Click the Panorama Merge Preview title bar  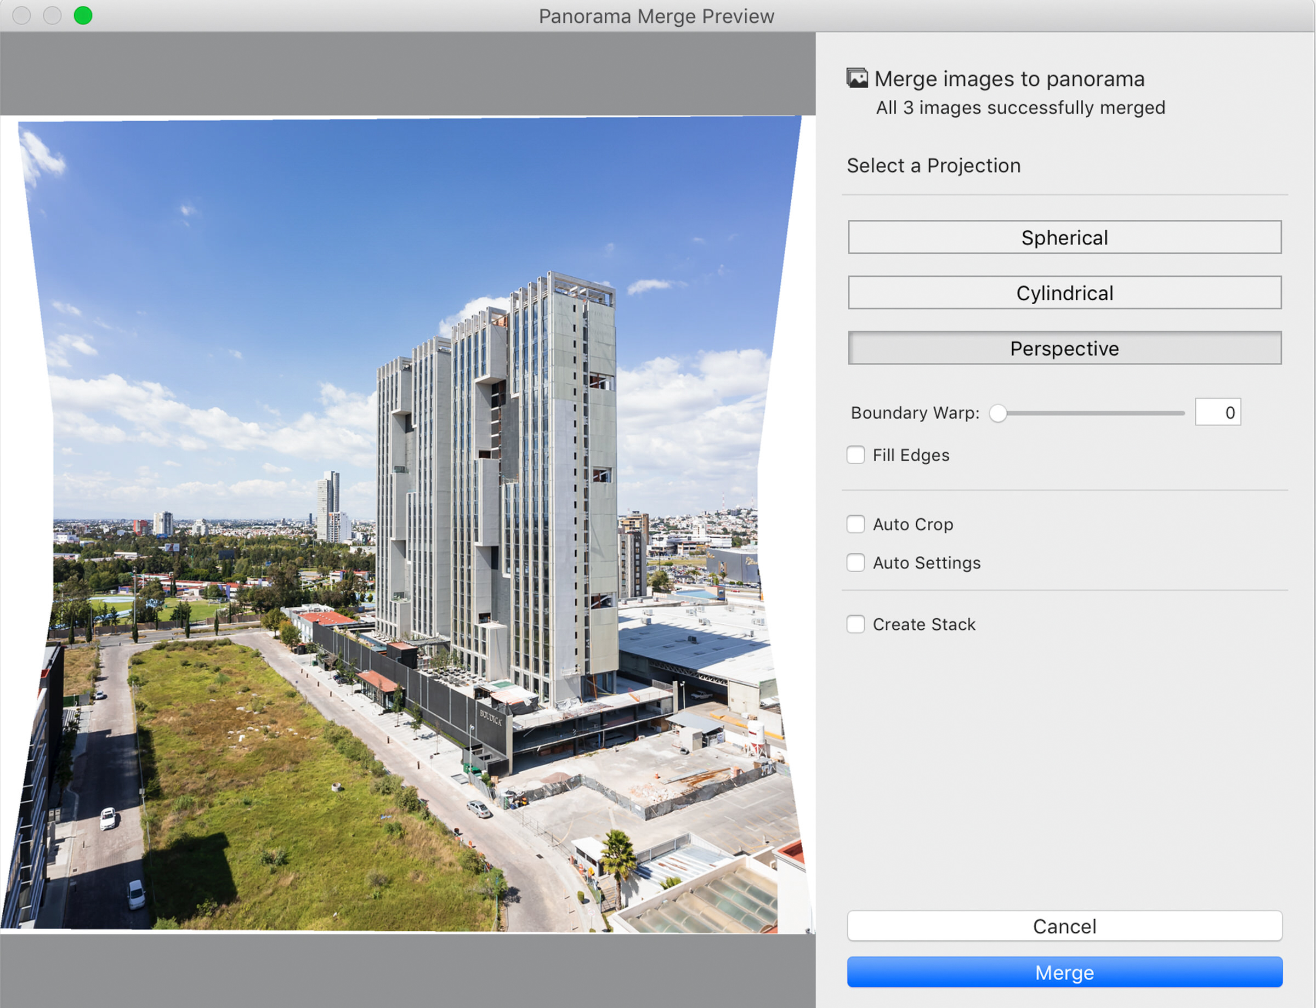coord(656,16)
